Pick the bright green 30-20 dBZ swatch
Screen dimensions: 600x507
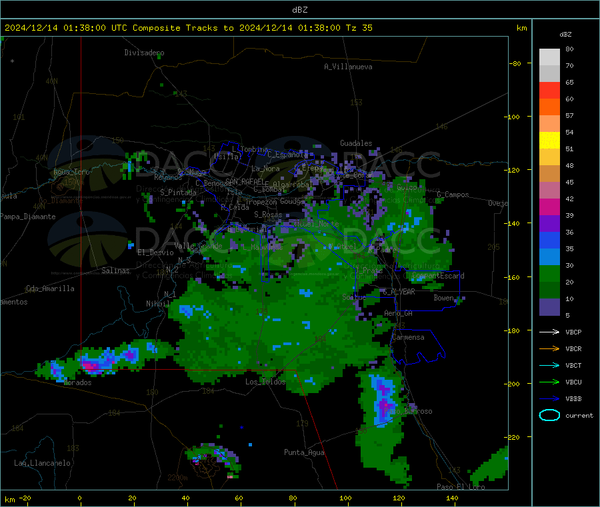[x=549, y=274]
